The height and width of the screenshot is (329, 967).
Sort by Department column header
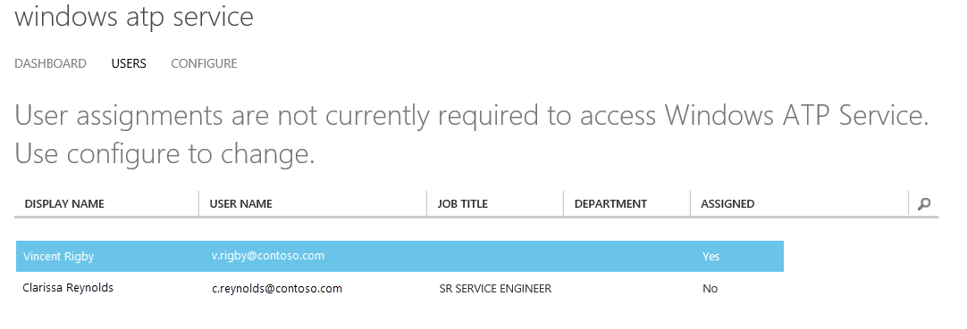pyautogui.click(x=610, y=203)
